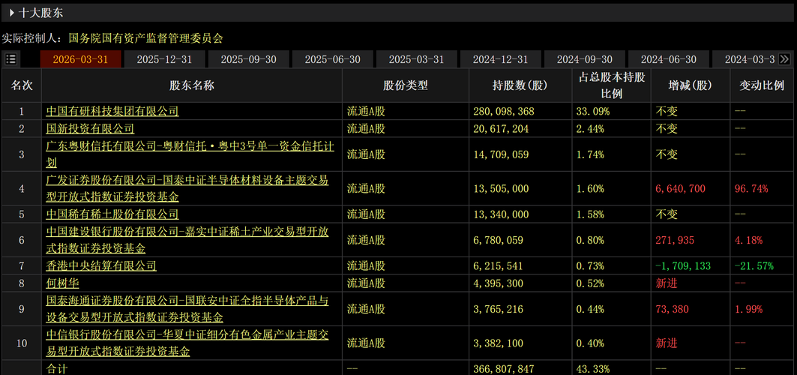The width and height of the screenshot is (797, 375).
Task: Click the 占总股本持股比例 column header
Action: 613,85
